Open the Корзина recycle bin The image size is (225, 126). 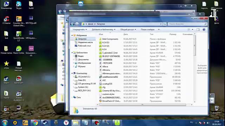coord(217,110)
